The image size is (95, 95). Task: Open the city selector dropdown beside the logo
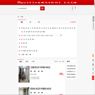click(25, 3)
